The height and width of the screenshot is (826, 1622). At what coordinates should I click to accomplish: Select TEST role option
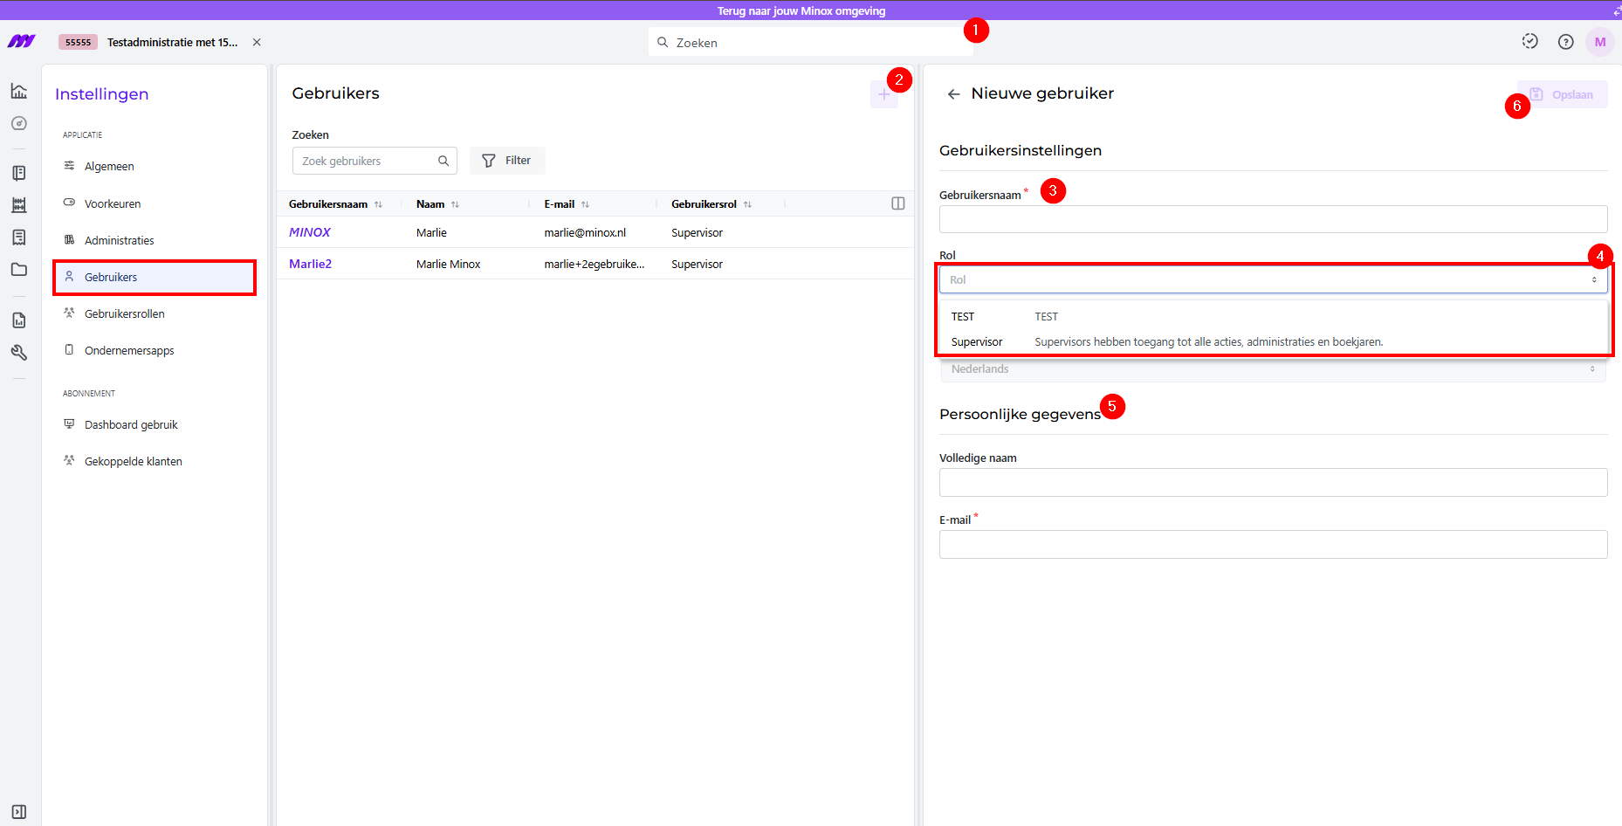[x=1273, y=317]
